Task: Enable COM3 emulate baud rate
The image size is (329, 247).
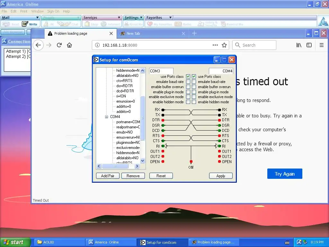Action: [188, 81]
